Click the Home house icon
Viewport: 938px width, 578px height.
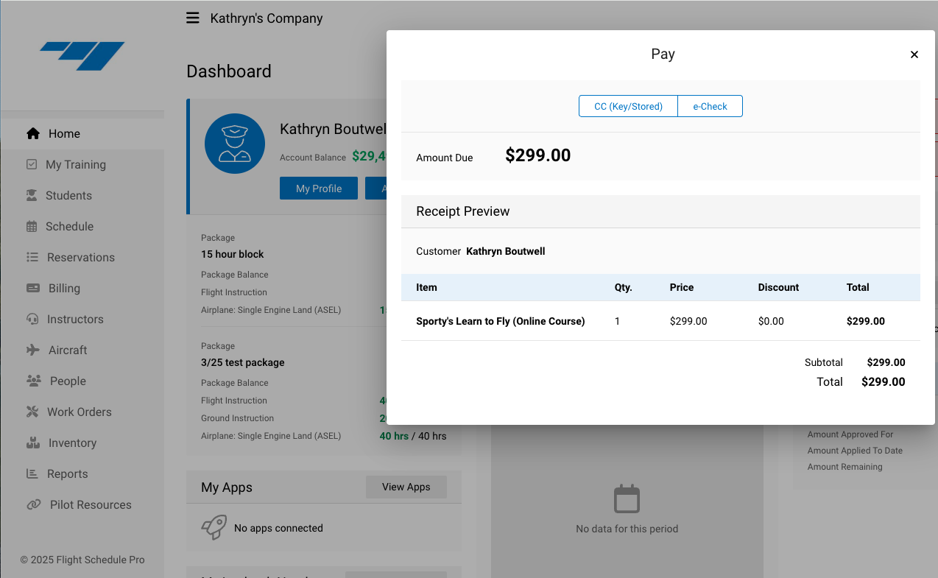click(33, 133)
